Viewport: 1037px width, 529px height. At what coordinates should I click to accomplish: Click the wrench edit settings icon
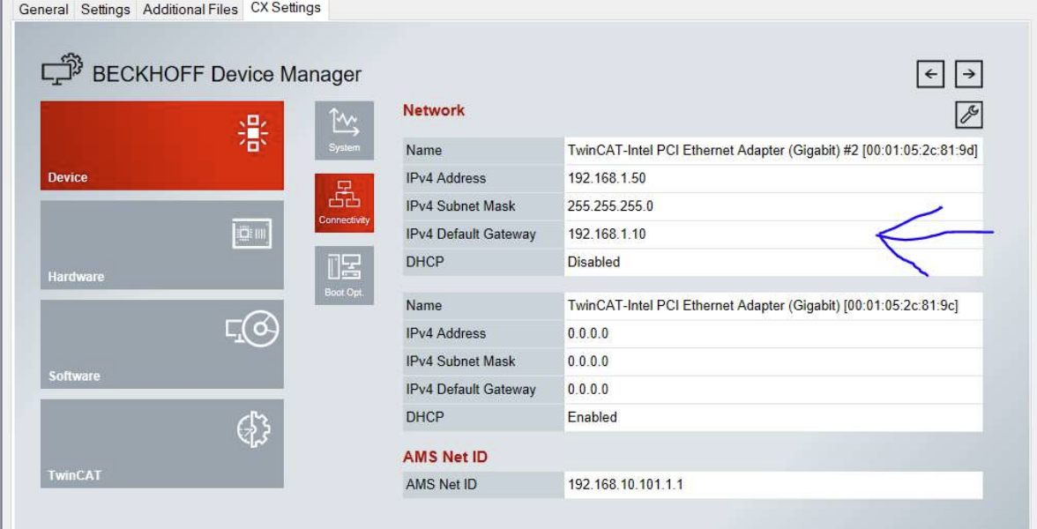coord(969,115)
